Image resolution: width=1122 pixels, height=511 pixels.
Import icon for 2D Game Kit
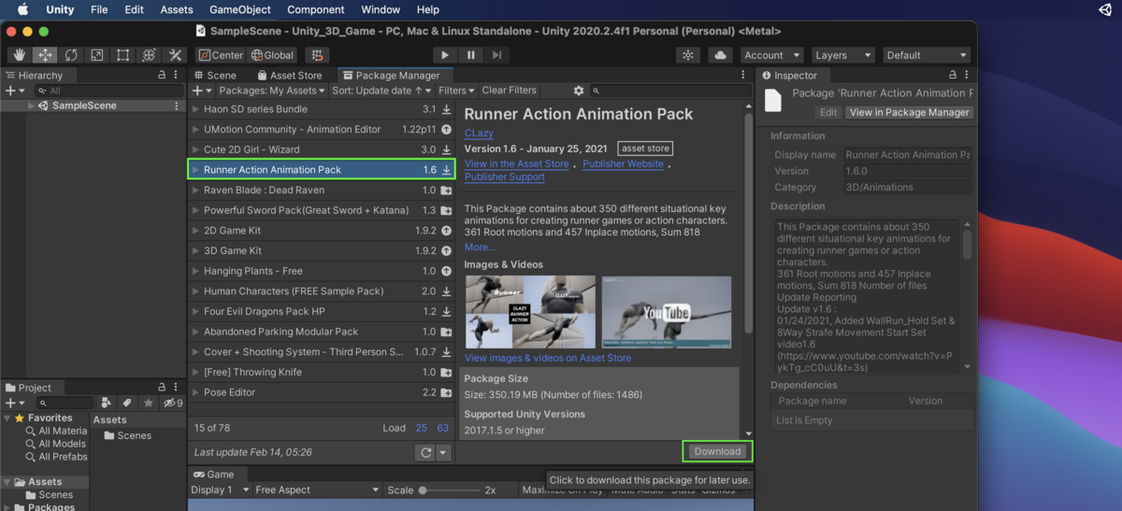447,231
